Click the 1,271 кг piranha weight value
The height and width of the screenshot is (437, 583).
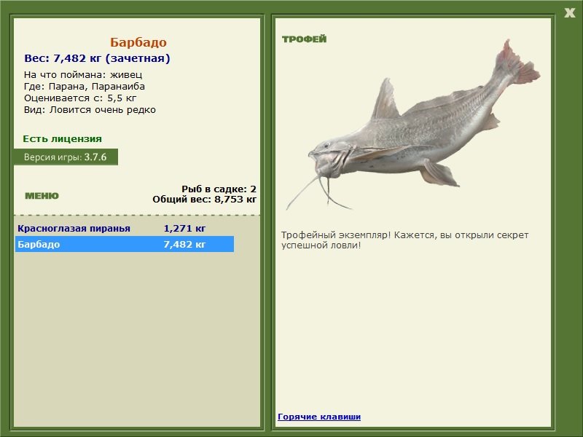184,228
